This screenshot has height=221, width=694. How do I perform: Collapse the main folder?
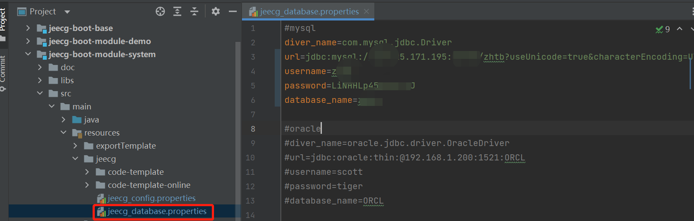coord(52,107)
